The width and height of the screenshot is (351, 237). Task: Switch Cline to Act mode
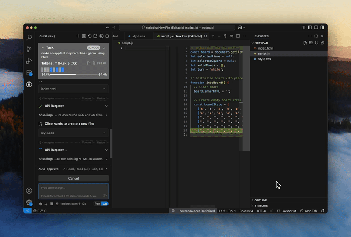104,204
